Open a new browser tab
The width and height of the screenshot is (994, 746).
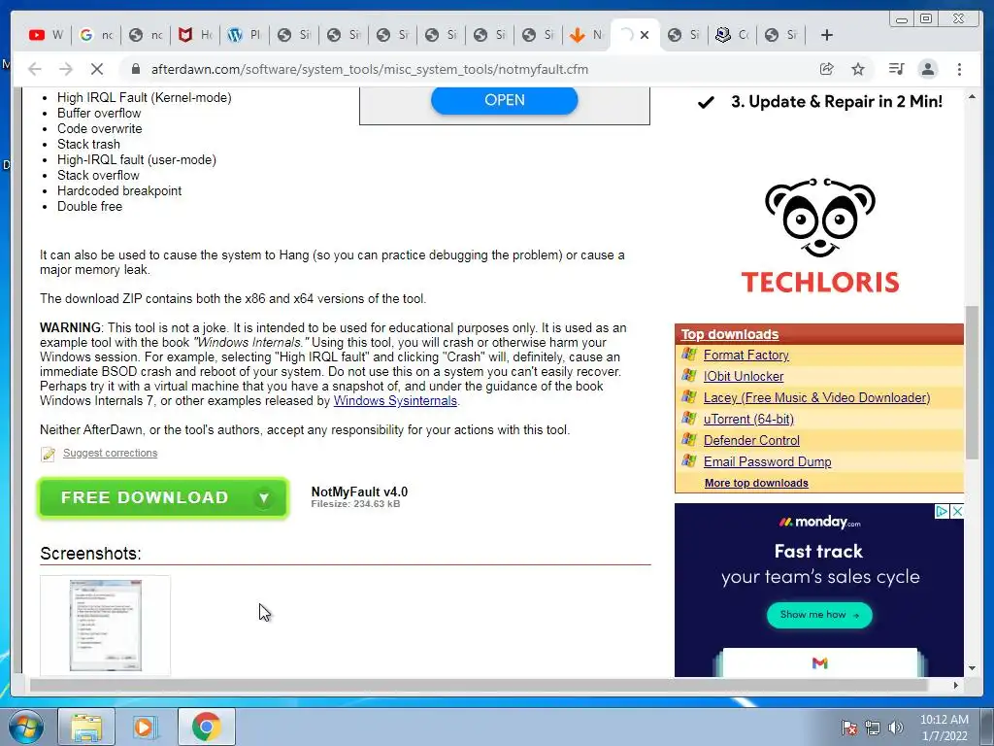pyautogui.click(x=827, y=35)
